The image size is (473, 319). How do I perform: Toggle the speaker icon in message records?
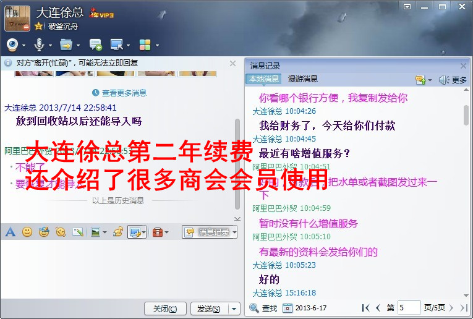click(444, 80)
